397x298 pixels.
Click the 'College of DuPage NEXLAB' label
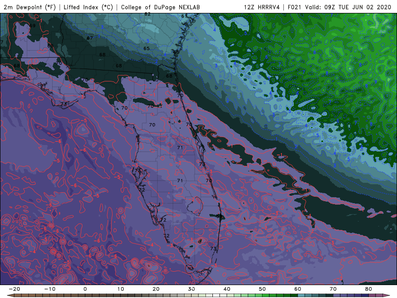point(160,7)
